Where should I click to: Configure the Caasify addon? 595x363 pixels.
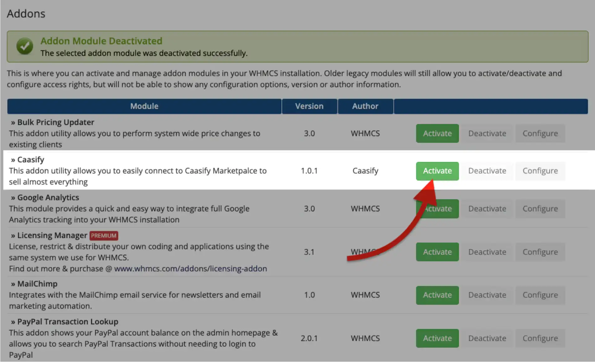tap(540, 171)
